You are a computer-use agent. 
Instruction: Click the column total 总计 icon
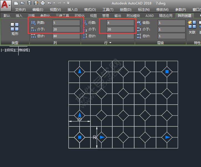(34, 36)
